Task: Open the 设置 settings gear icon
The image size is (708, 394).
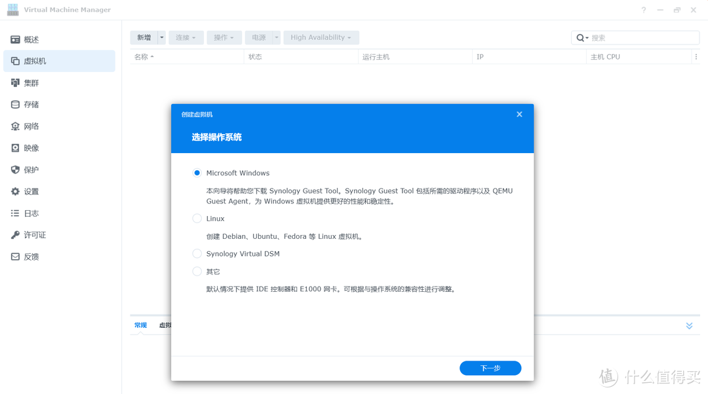Action: tap(15, 192)
